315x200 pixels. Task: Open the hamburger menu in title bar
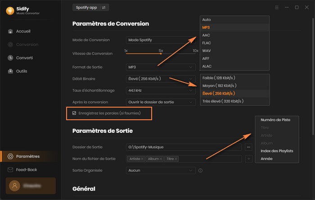pyautogui.click(x=276, y=8)
